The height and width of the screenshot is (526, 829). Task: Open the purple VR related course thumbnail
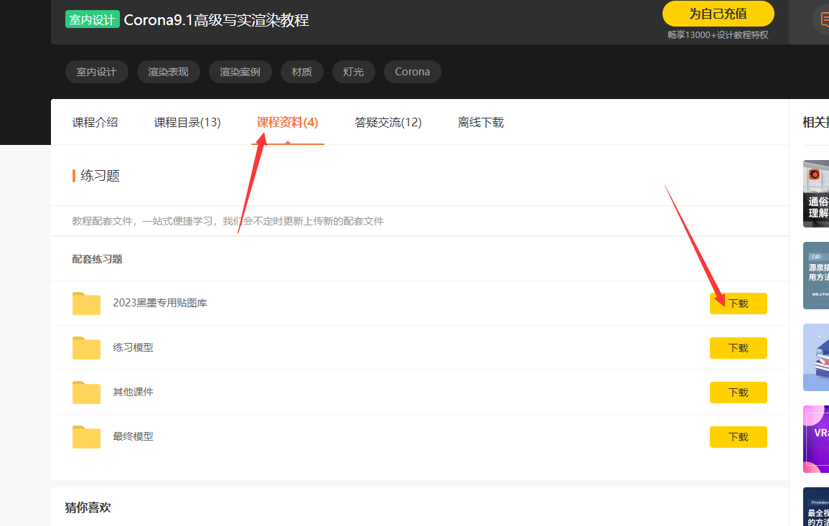[816, 438]
